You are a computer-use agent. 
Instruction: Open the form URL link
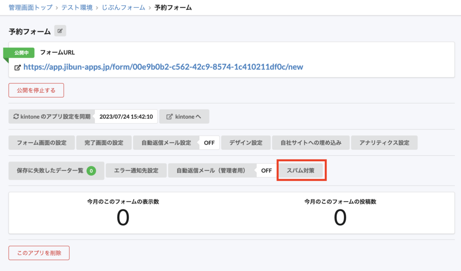tap(163, 67)
